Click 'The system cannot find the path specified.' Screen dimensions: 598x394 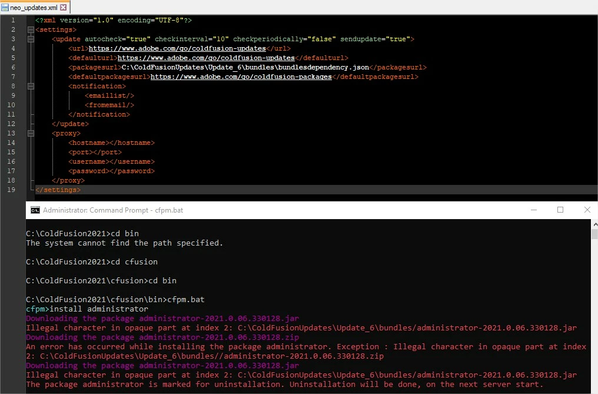pyautogui.click(x=124, y=243)
